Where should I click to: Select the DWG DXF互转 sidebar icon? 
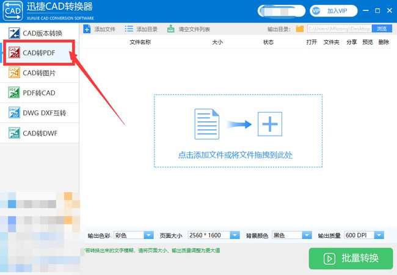coord(14,113)
